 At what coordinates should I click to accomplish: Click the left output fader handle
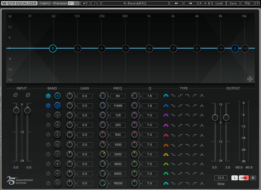click(x=215, y=118)
